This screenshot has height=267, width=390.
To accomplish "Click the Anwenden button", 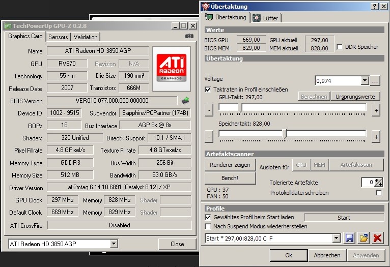I will pyautogui.click(x=366, y=255).
